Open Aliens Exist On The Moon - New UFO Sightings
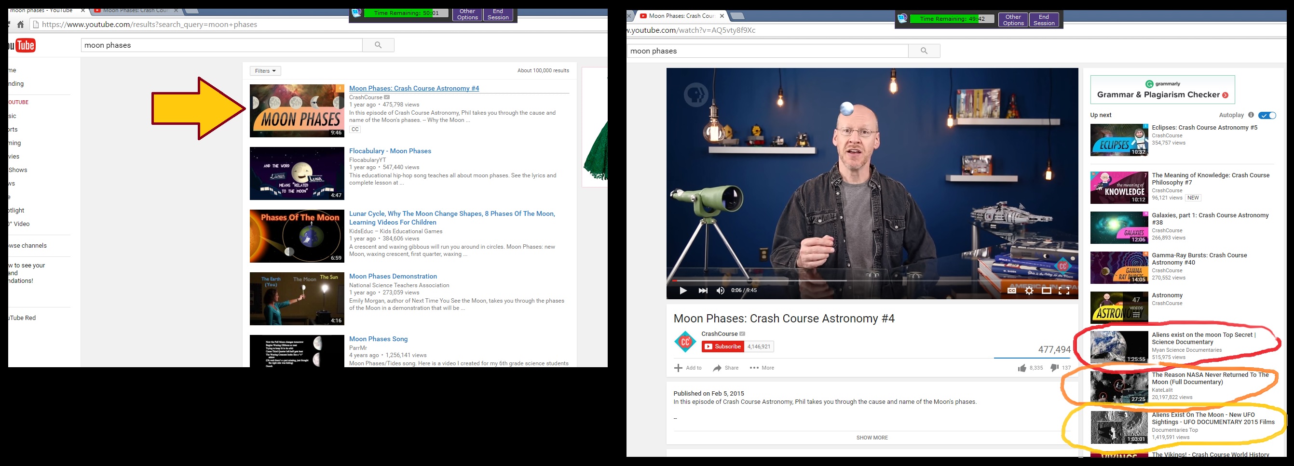 point(1213,419)
